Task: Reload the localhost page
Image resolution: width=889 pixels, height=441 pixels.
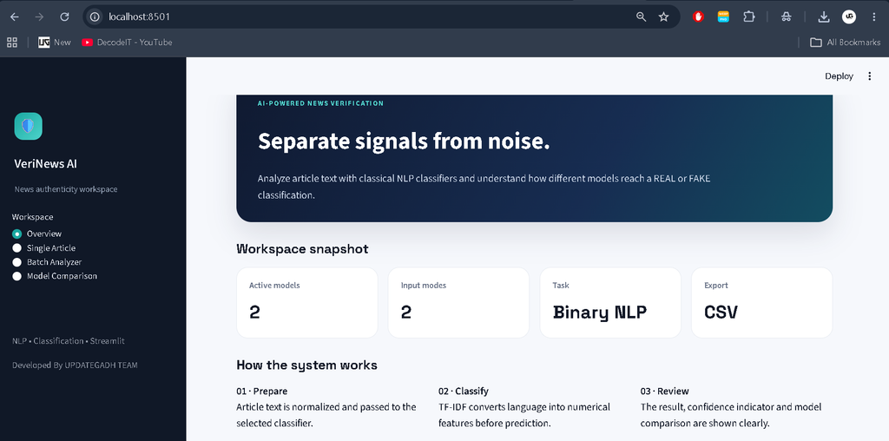Action: [64, 17]
